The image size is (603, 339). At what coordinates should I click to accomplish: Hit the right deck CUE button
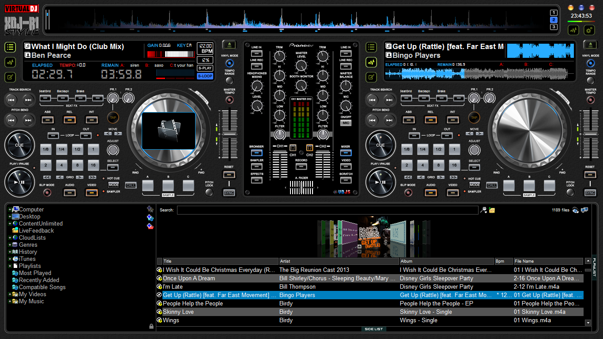tap(381, 145)
